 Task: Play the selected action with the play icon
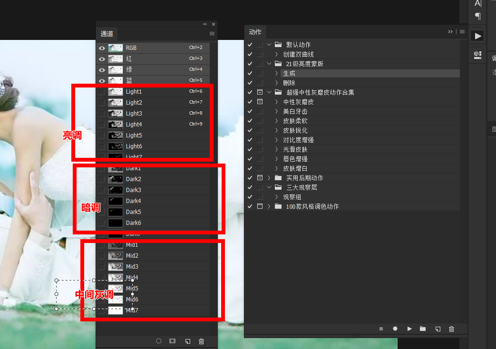(409, 329)
